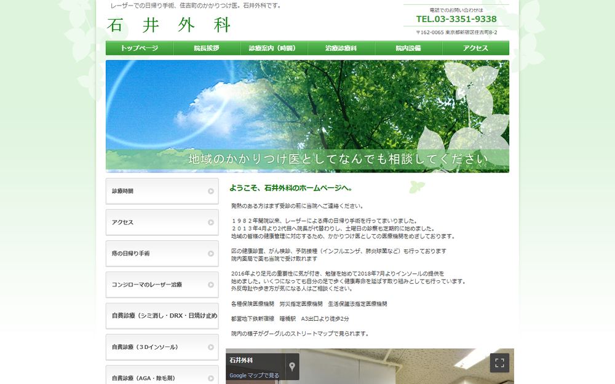Screen dimensions: 615x384
Task: Open the Google マップで見る link
Action: 254,375
